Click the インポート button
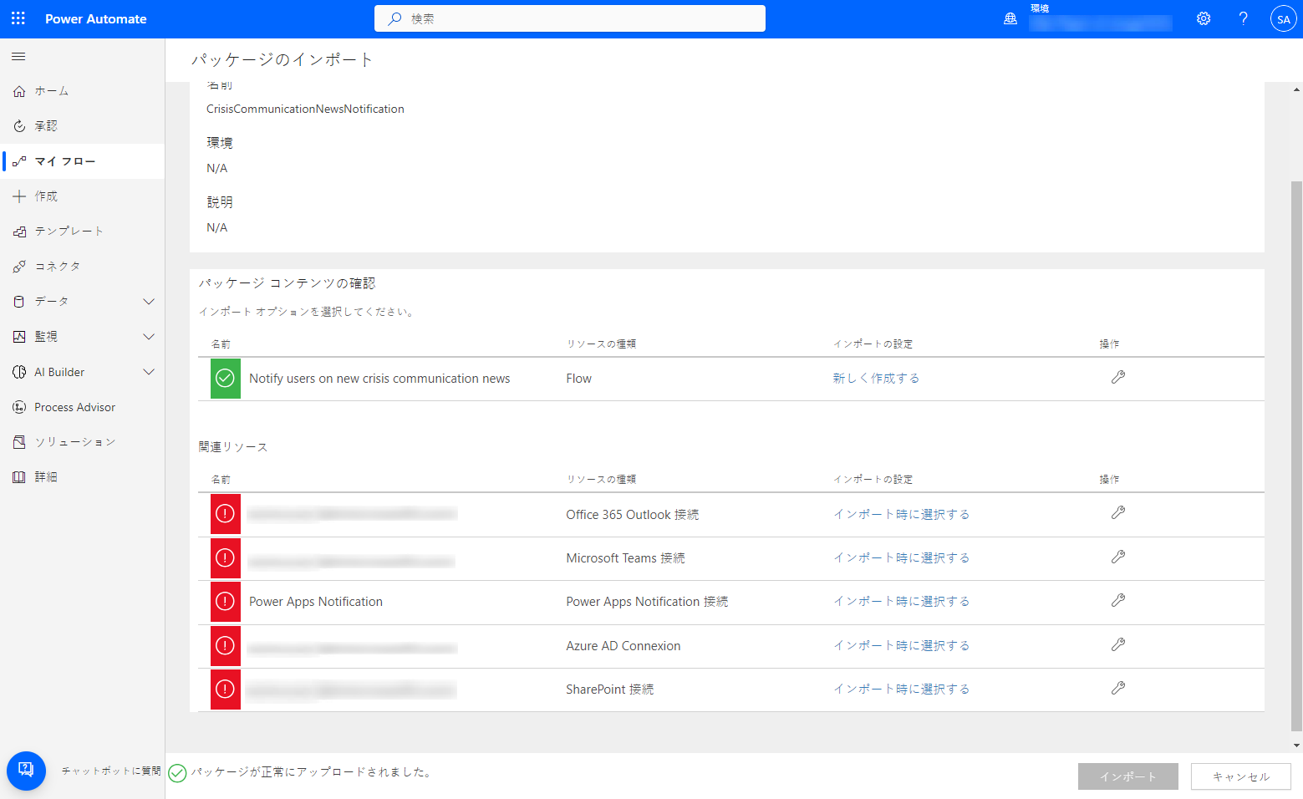 coord(1128,776)
